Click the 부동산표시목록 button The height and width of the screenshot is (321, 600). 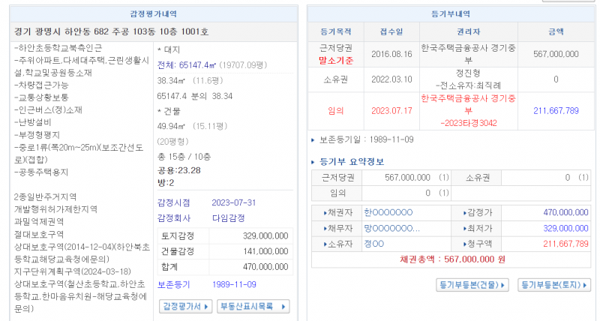253,306
